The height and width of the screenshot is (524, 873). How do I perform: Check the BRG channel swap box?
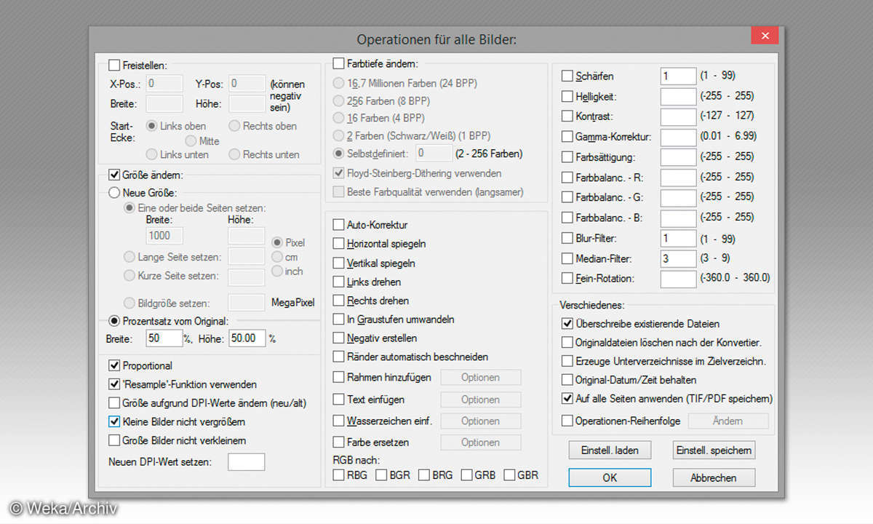[424, 475]
